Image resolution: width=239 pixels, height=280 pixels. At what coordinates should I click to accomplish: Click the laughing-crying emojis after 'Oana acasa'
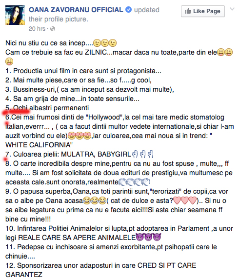point(95,200)
